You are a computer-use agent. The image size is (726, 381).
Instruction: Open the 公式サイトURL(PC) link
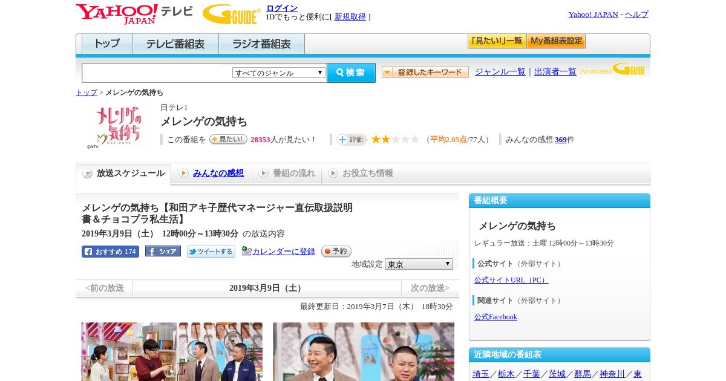(x=511, y=280)
